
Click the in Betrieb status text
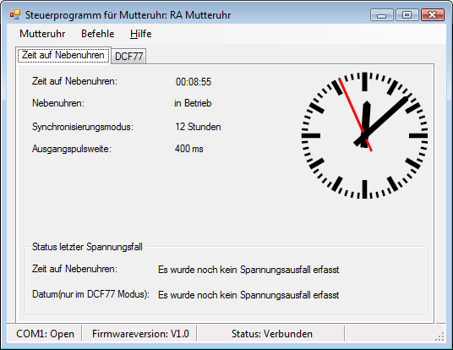click(x=193, y=103)
